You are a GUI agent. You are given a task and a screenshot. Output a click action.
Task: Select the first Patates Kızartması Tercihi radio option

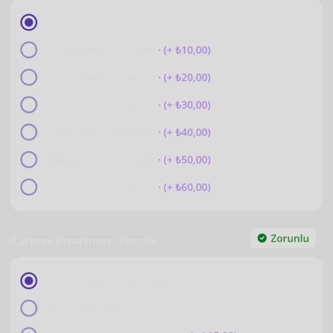[x=29, y=281]
